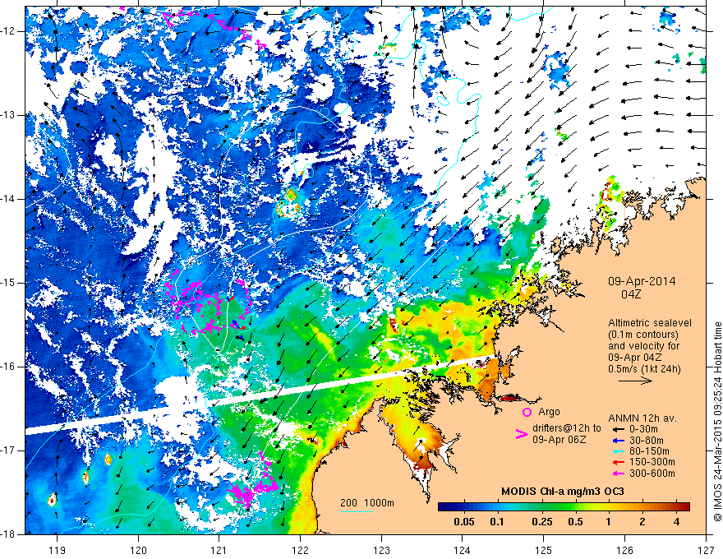Click the MODIS chlorophyll color bar
The width and height of the screenshot is (723, 559).
pyautogui.click(x=564, y=507)
